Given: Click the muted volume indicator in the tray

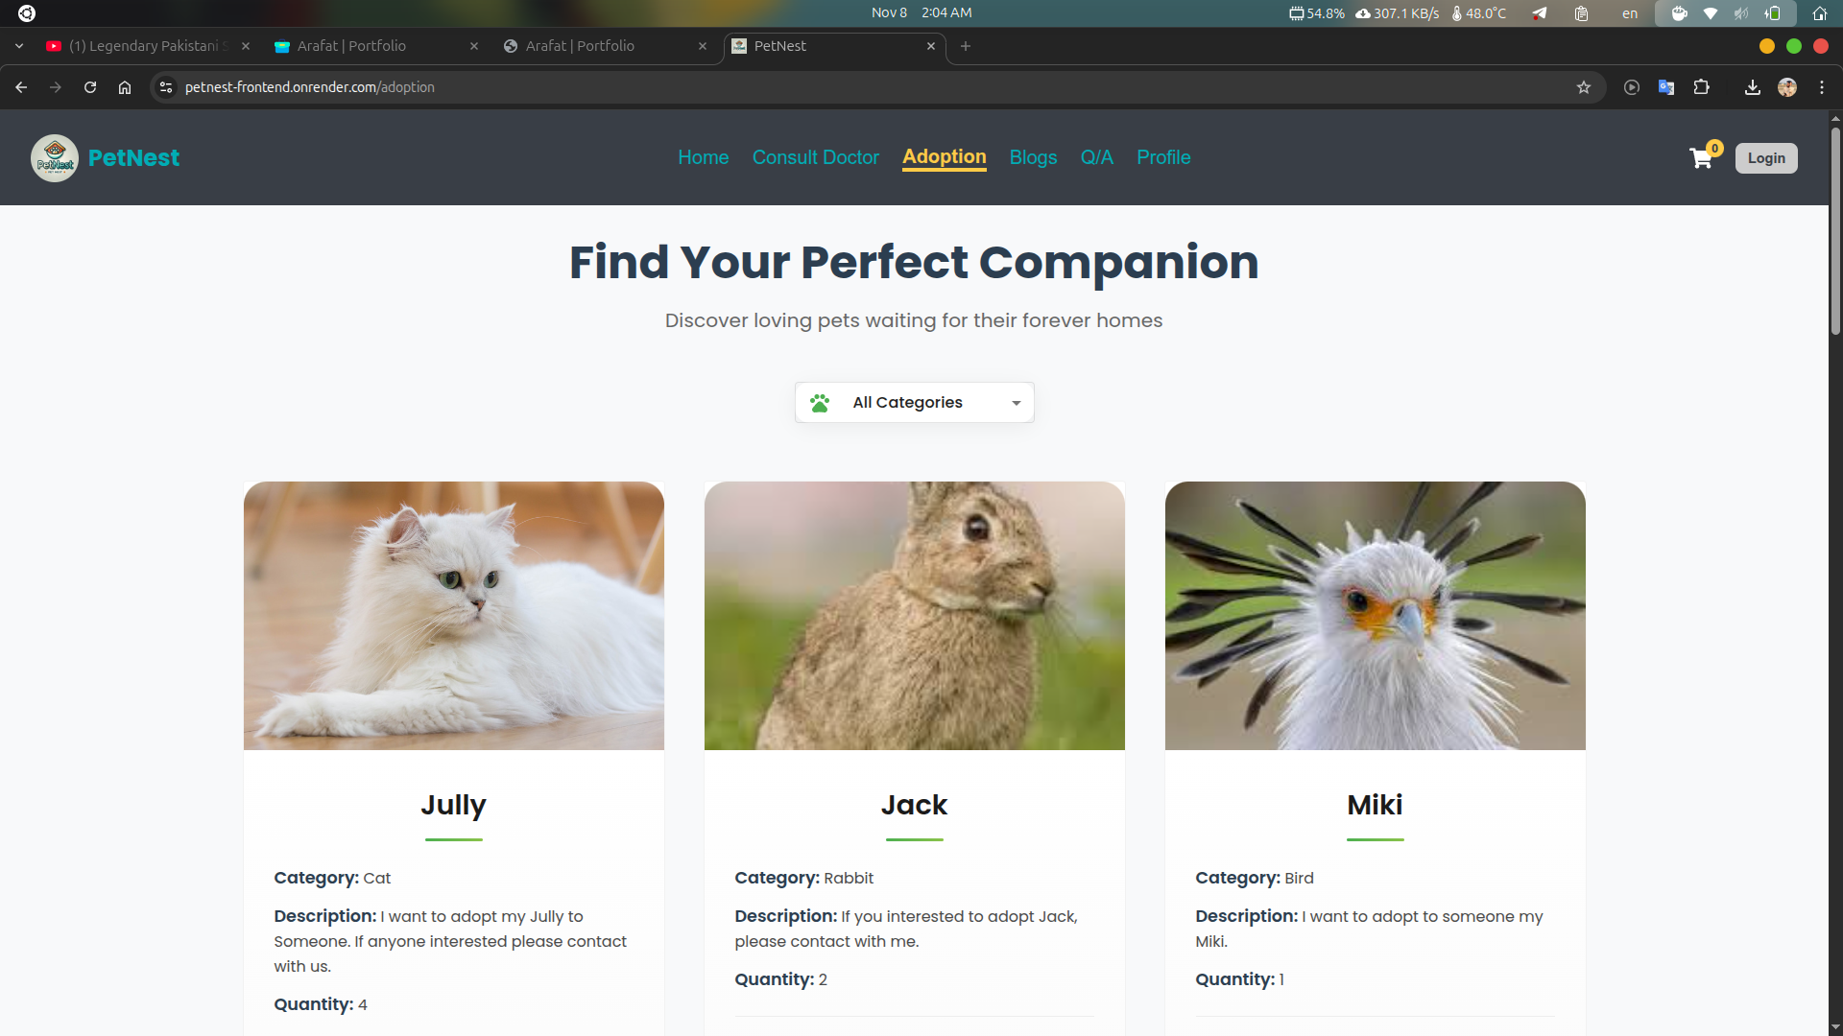Looking at the screenshot, I should [x=1742, y=13].
